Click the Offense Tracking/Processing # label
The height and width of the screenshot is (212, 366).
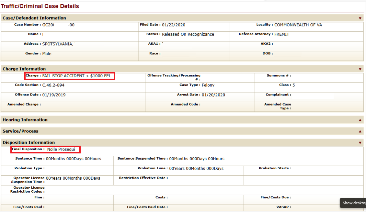click(174, 77)
